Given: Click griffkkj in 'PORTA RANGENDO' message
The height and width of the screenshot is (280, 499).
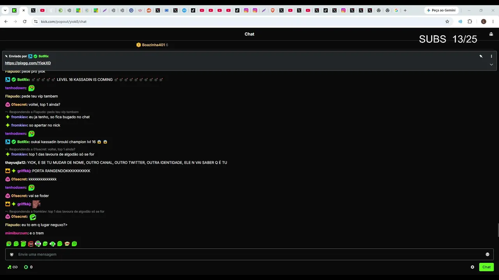Looking at the screenshot, I should tap(24, 171).
